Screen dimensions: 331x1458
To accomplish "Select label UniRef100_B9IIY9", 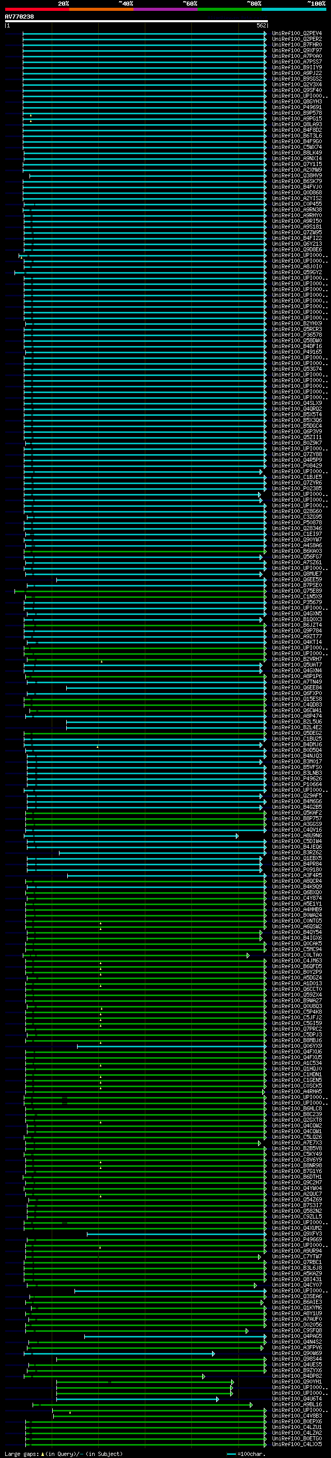I will point(297,67).
